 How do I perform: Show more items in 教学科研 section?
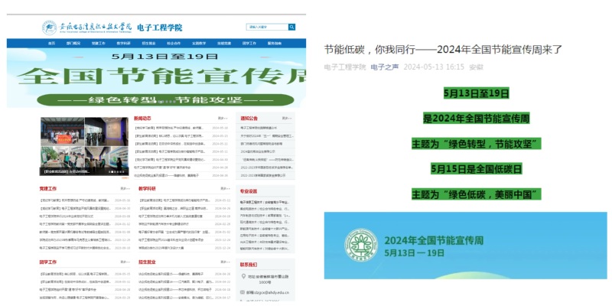223,188
